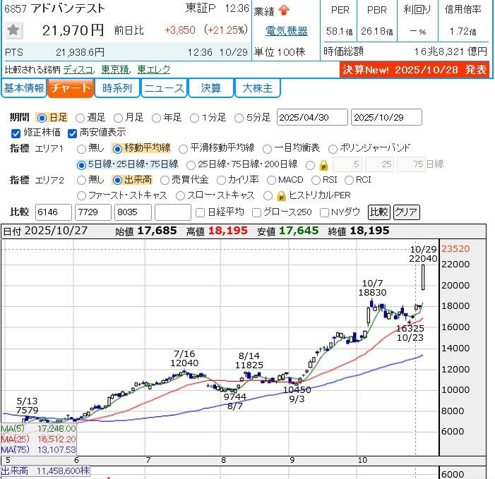Select 出来高 indicator

[117, 180]
